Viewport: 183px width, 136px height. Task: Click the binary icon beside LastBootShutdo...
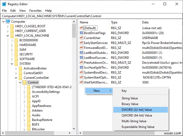[81, 53]
